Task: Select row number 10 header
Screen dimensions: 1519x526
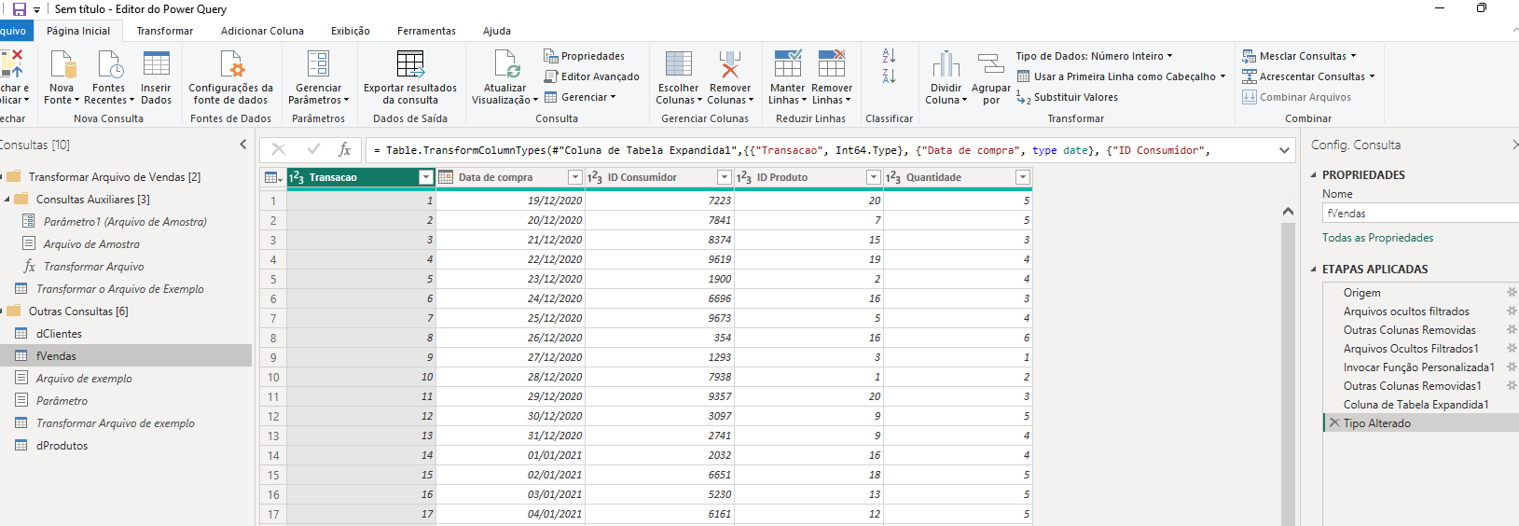Action: 273,377
